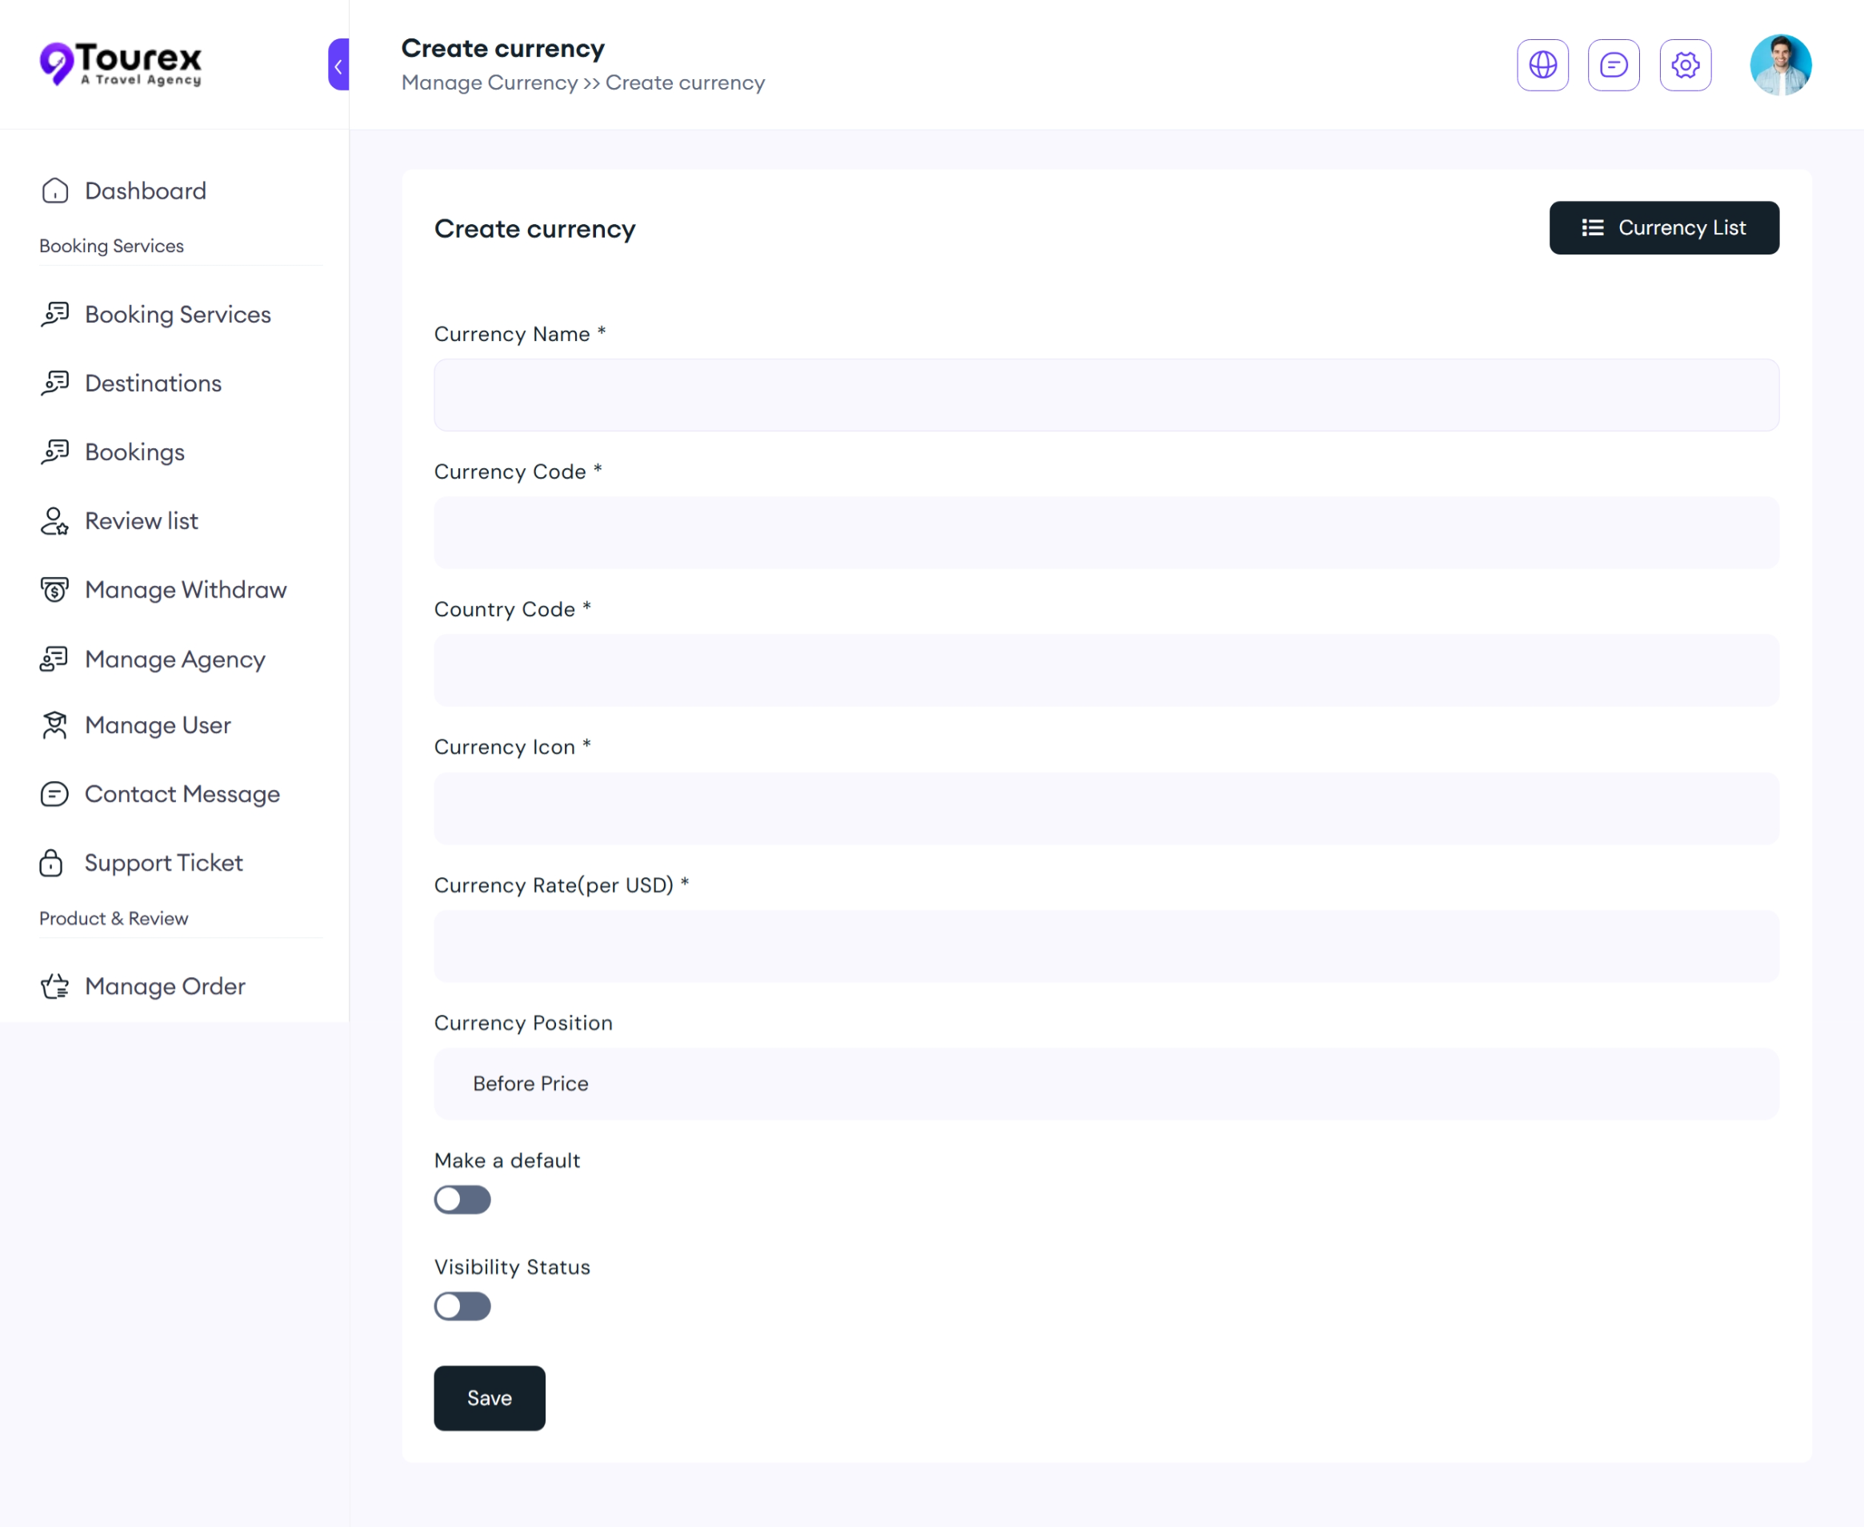This screenshot has height=1527, width=1864.
Task: Click the globe language icon
Action: pos(1542,65)
